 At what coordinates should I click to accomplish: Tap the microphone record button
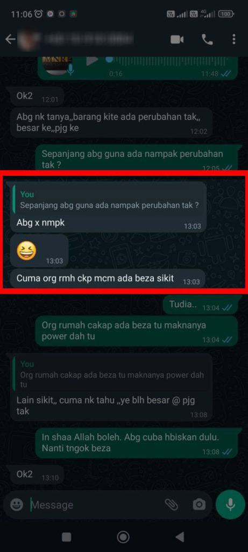[x=230, y=505]
